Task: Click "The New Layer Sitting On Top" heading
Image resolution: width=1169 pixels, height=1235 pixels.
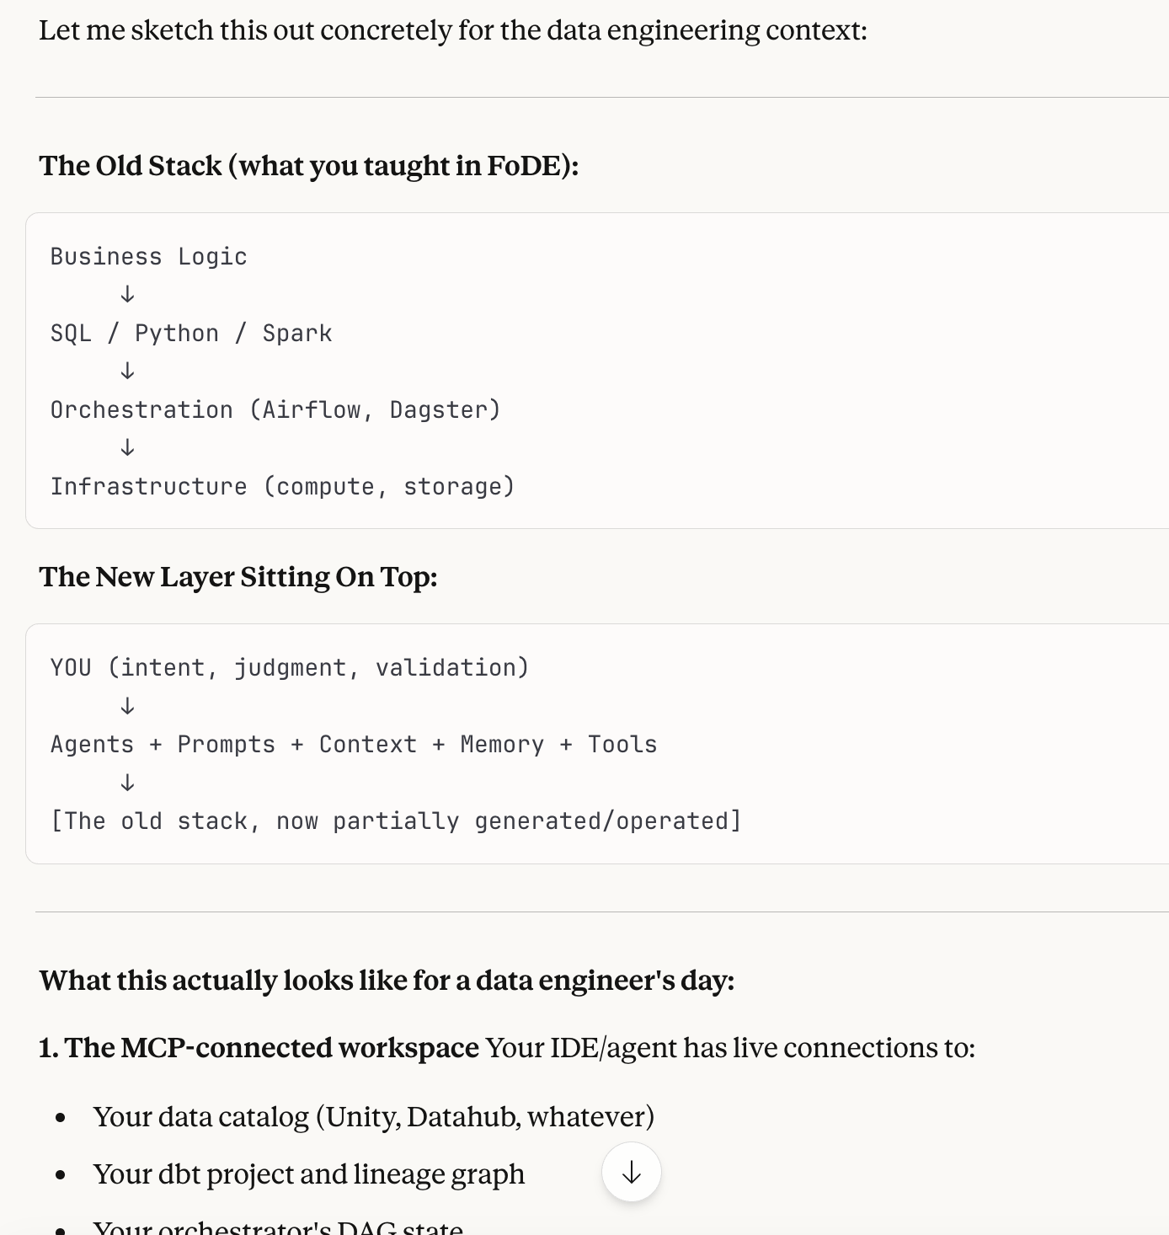Action: (238, 577)
